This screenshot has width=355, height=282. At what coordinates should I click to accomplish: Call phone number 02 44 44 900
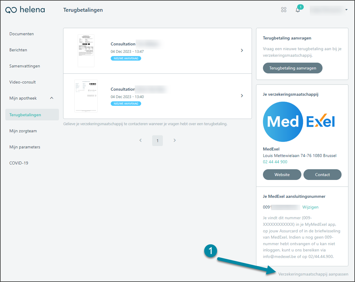tap(275, 162)
